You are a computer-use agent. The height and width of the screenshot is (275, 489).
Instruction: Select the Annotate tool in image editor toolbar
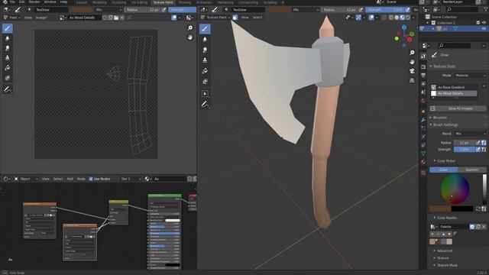point(8,89)
